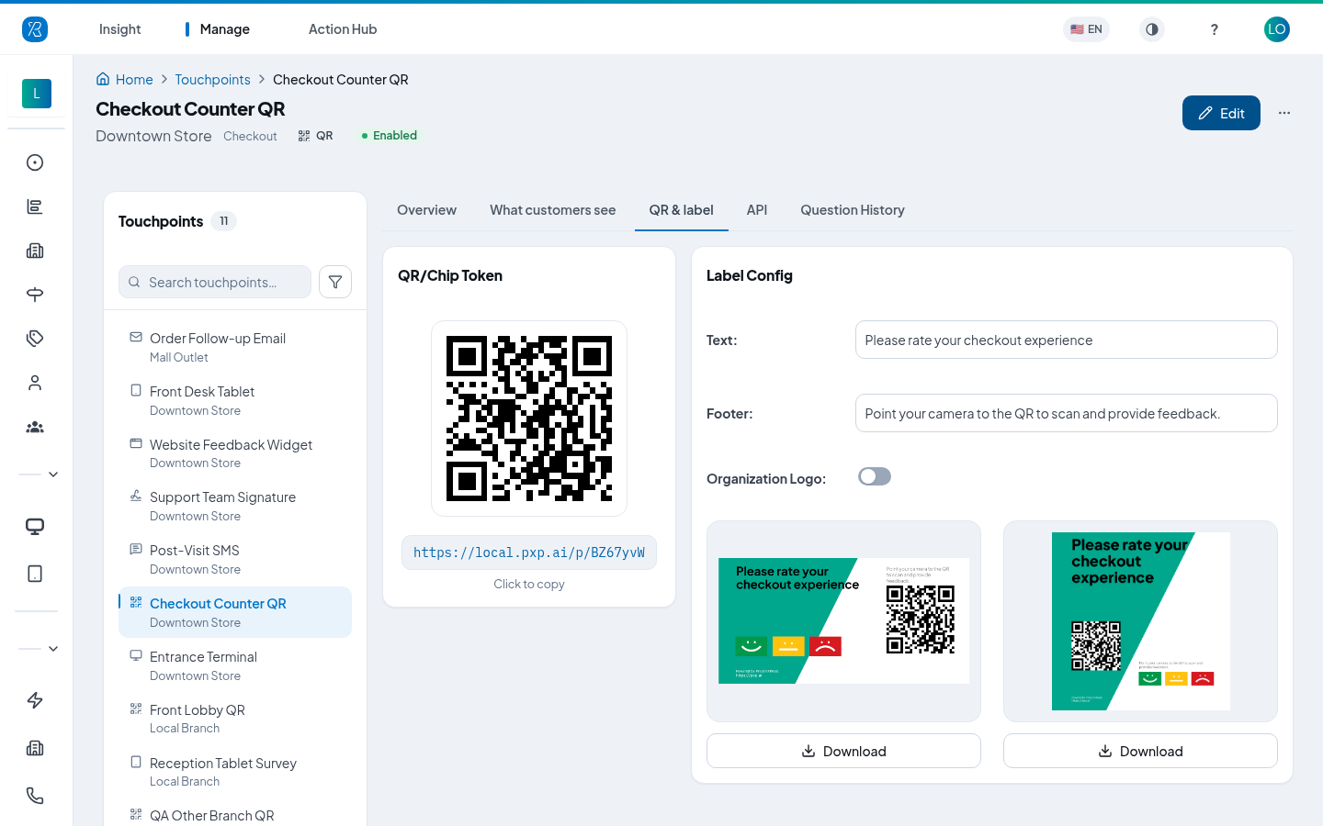Open the Question History tab

pyautogui.click(x=853, y=210)
